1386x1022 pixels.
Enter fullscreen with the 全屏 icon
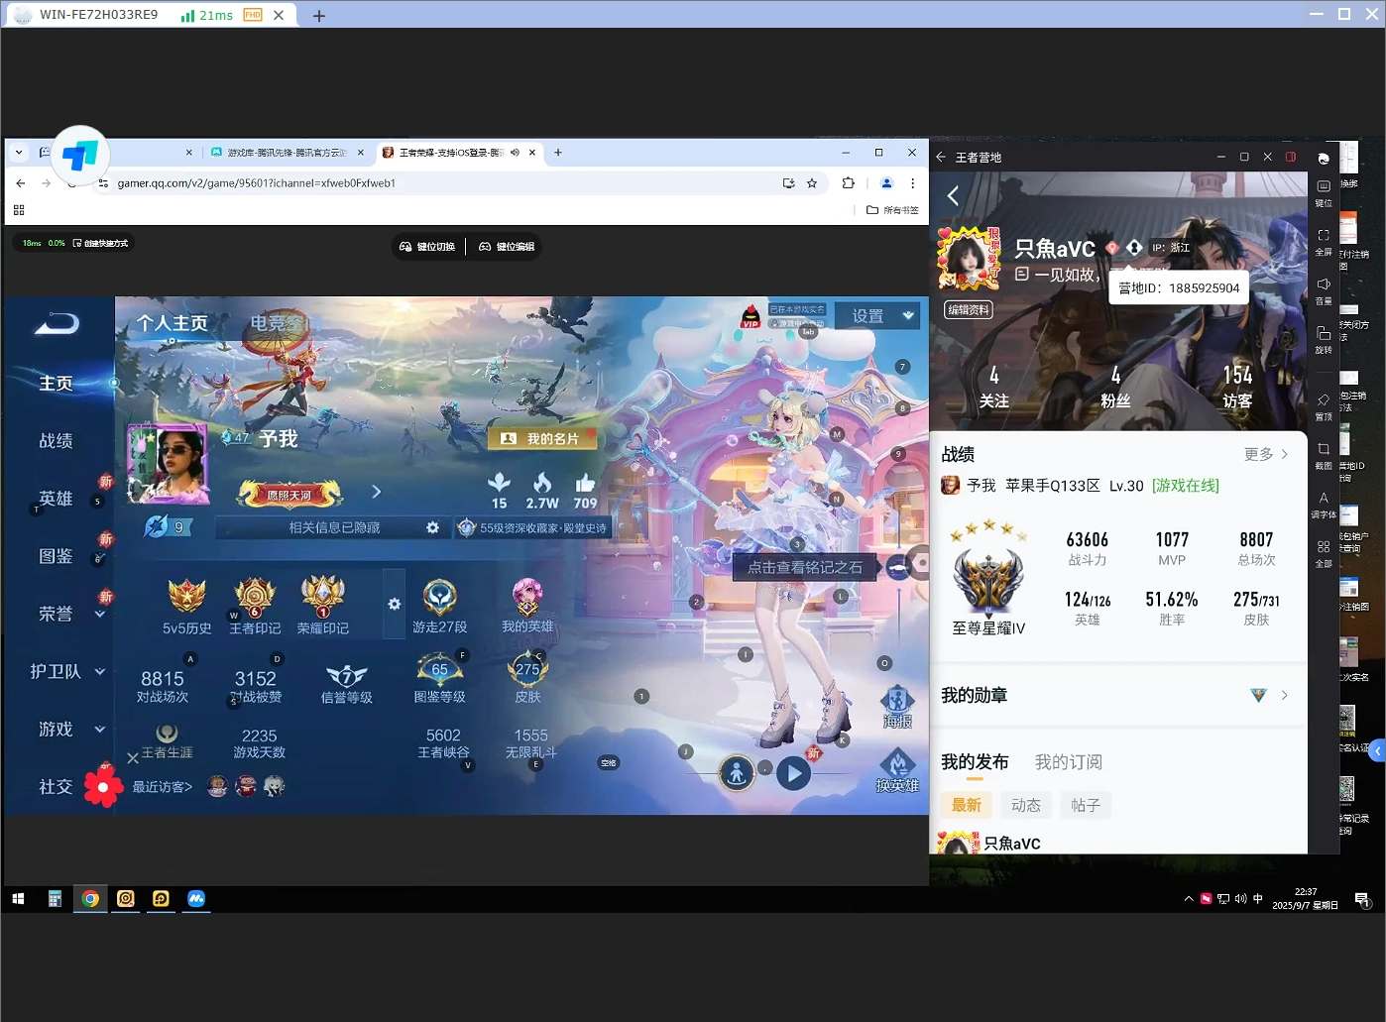click(1324, 242)
